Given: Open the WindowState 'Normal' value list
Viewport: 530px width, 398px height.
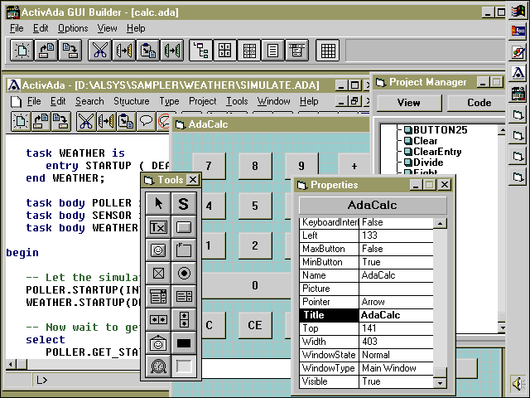Looking at the screenshot, I should click(x=396, y=355).
